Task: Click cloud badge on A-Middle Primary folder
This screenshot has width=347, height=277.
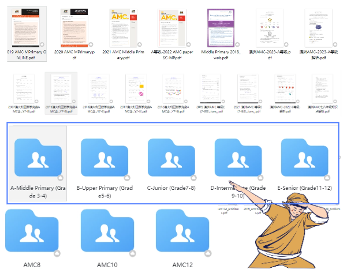Action: coord(61,178)
